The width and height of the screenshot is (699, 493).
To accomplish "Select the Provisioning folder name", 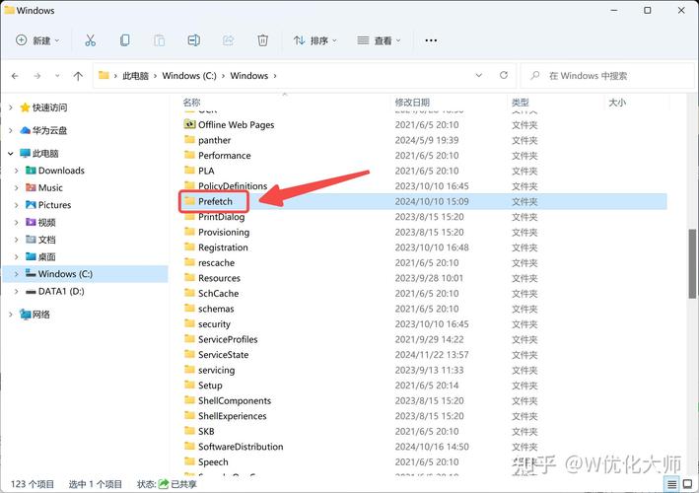I will [x=224, y=233].
